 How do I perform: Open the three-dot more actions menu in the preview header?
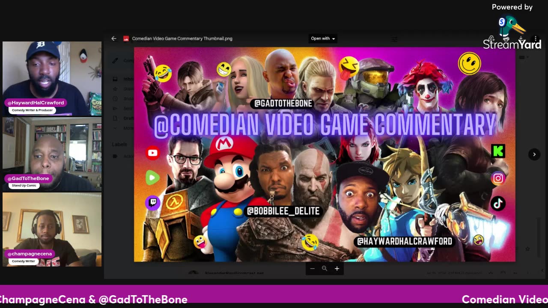point(535,39)
